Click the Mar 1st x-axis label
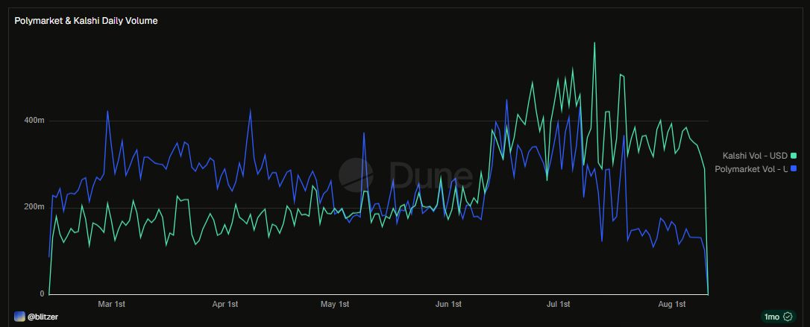 (111, 305)
